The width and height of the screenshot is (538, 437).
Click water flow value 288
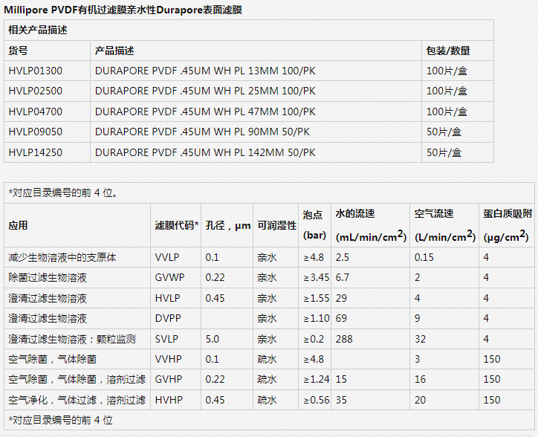pyautogui.click(x=344, y=339)
